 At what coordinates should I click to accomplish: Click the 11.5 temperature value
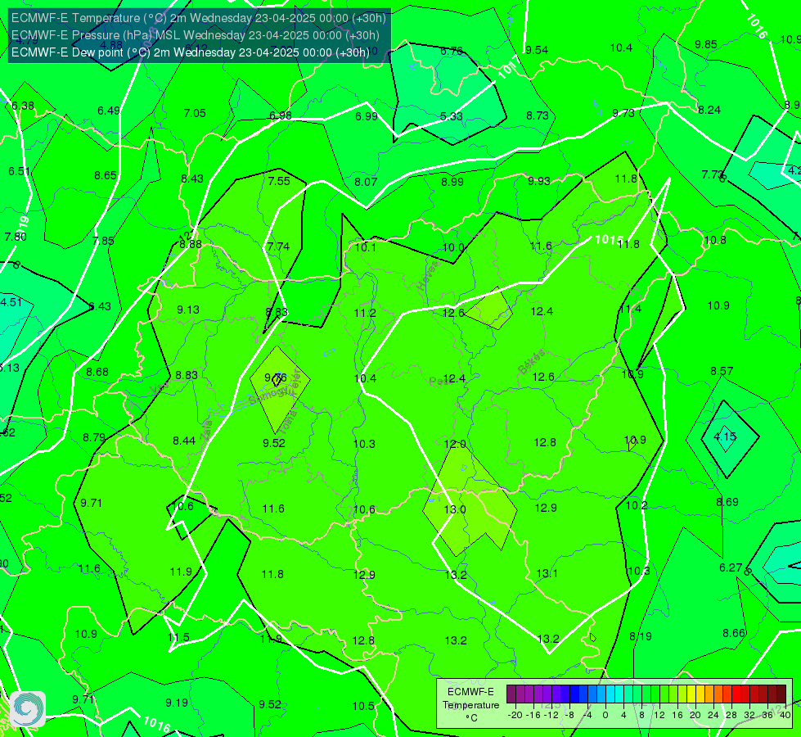coord(179,638)
